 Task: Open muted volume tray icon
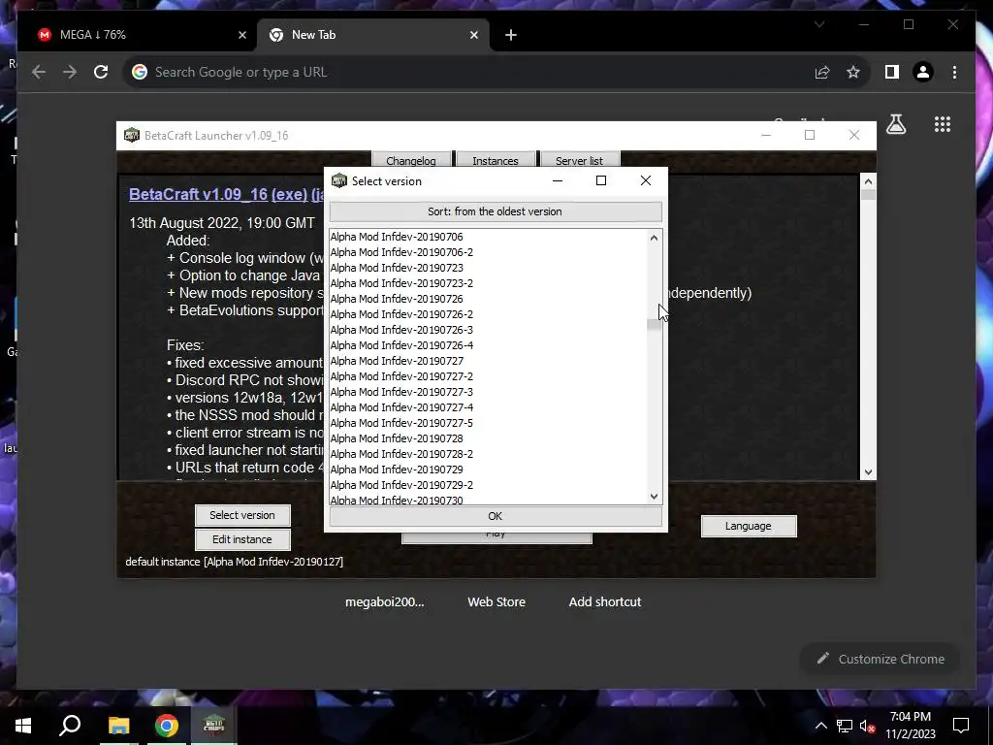click(867, 726)
